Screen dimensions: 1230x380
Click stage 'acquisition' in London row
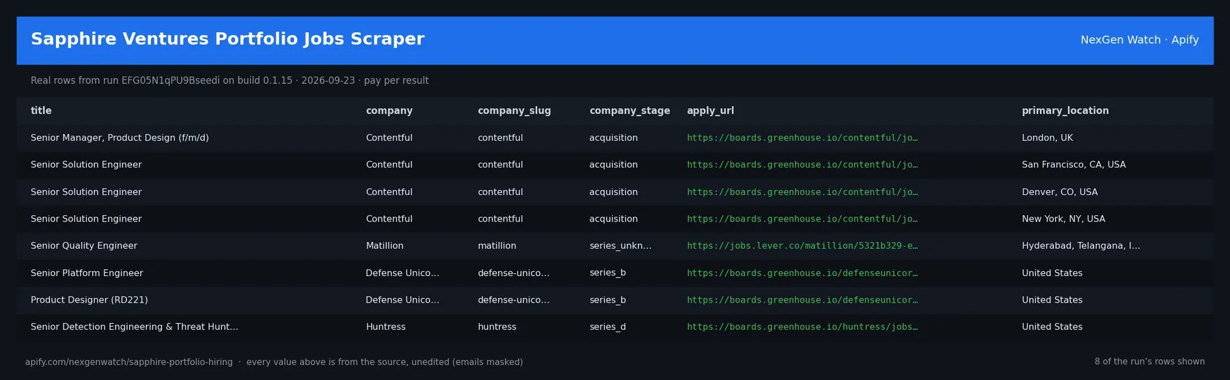(614, 138)
